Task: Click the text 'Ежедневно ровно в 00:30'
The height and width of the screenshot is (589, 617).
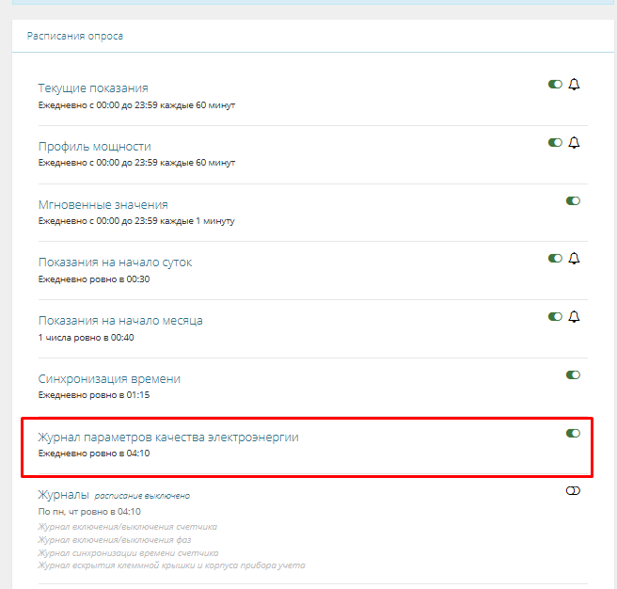Action: pyautogui.click(x=94, y=279)
